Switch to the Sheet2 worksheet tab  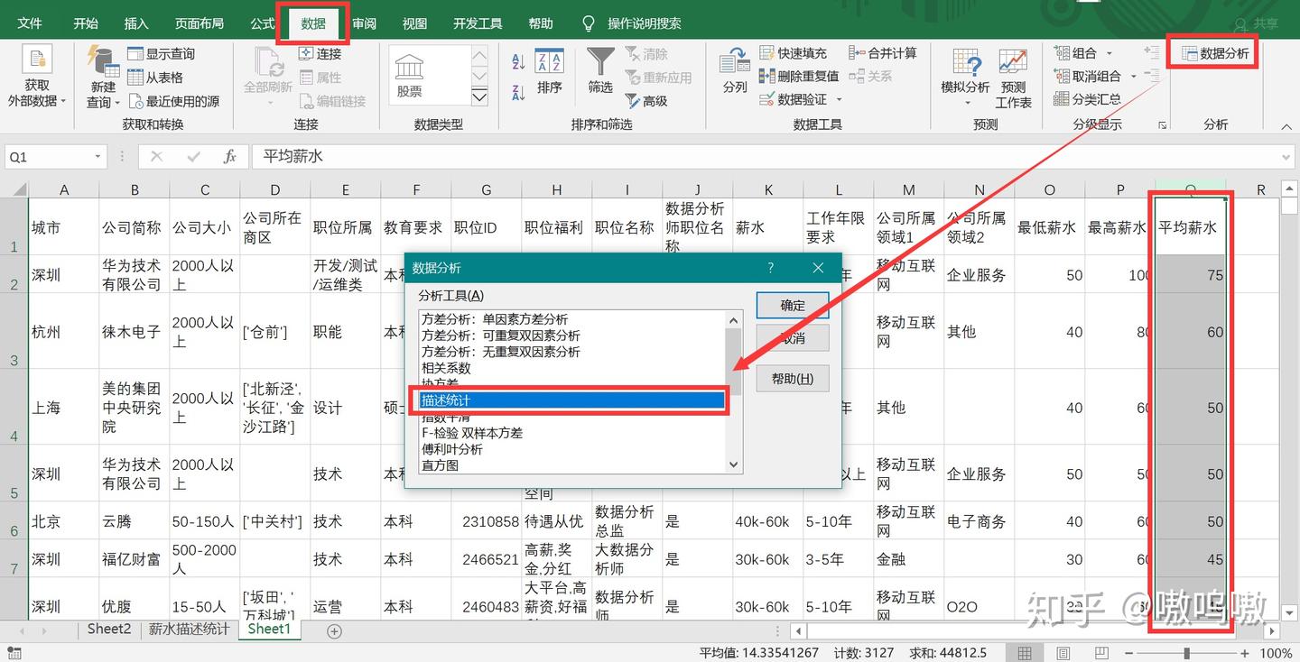pyautogui.click(x=107, y=630)
